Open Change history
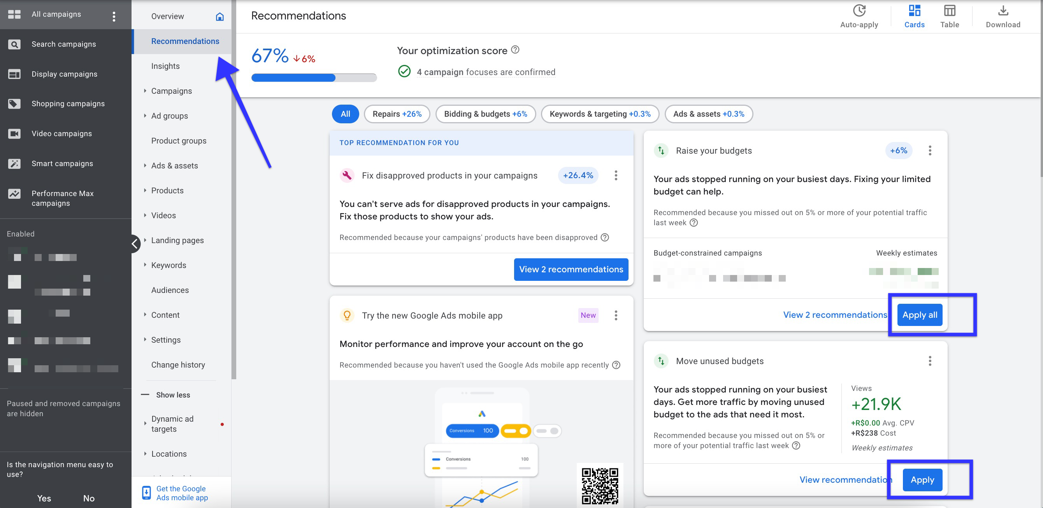 178,365
